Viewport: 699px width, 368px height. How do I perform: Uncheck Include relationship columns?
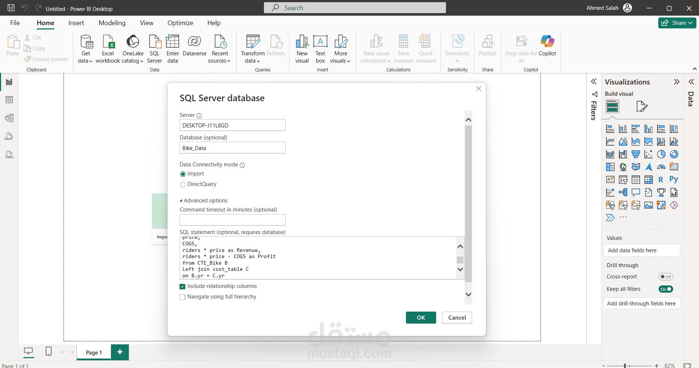click(x=182, y=286)
